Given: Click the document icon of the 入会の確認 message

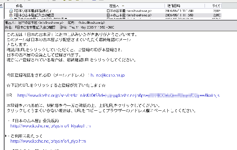Looking at the screenshot, I should click(x=11, y=15).
